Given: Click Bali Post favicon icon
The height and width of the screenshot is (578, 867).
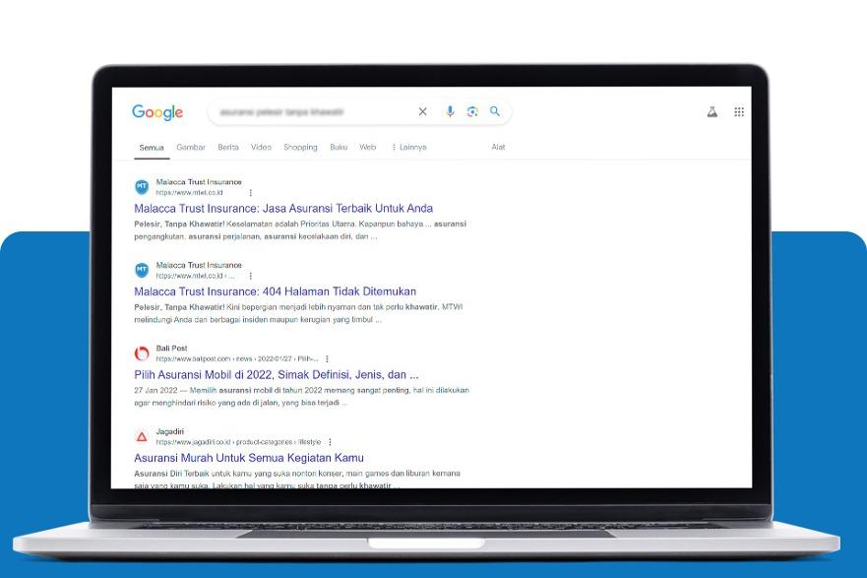Looking at the screenshot, I should click(142, 353).
